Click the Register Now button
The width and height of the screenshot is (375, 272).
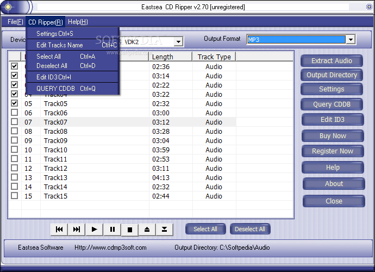333,151
